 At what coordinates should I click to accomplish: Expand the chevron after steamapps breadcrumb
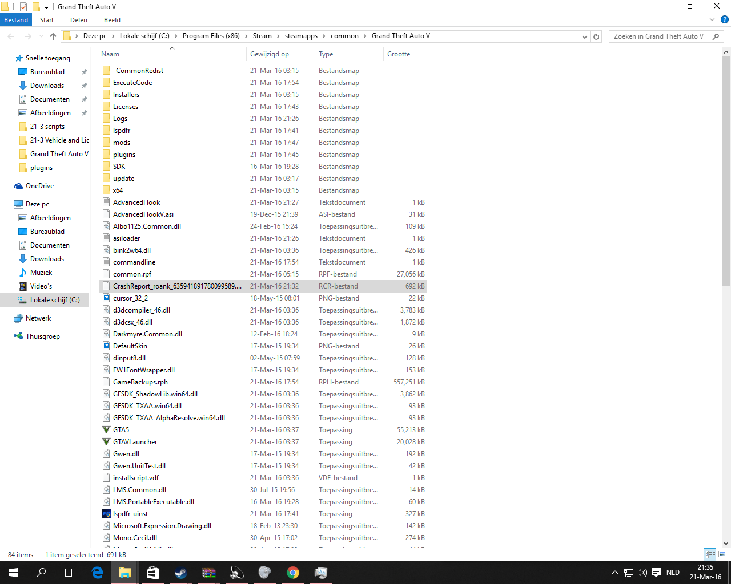(x=324, y=36)
